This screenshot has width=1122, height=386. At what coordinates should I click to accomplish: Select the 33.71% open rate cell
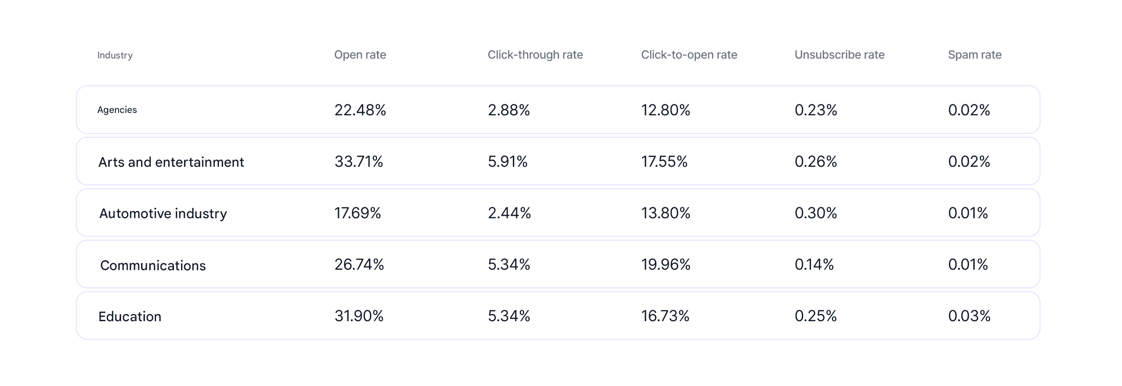click(x=359, y=162)
